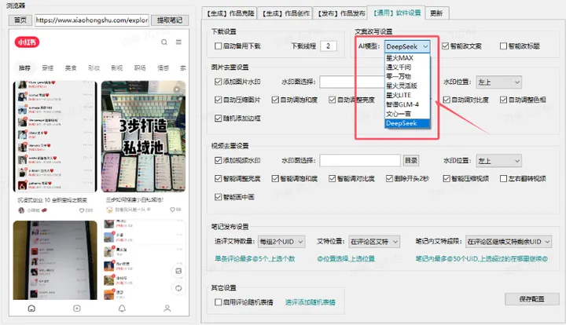
Task: Enable 启动备用下载 checkbox
Action: 218,46
